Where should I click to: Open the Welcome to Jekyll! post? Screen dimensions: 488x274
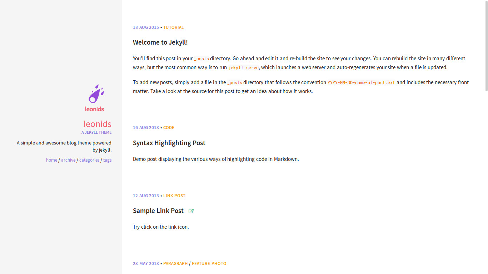[x=160, y=42]
